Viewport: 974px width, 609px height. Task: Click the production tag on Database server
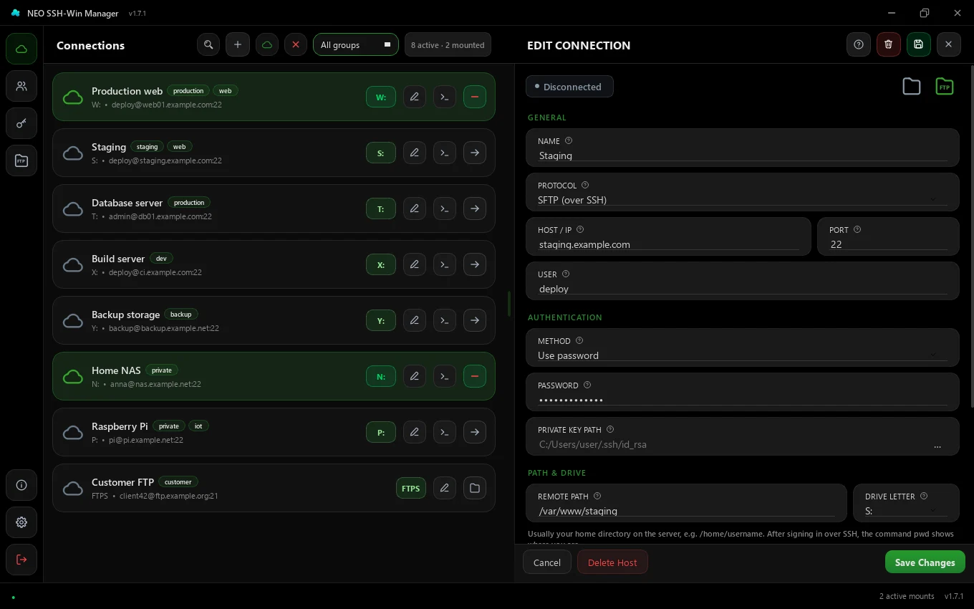(x=189, y=203)
